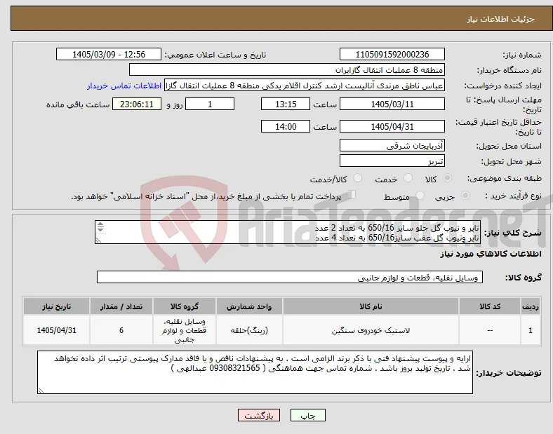
Task: Toggle the treasury bonds payment checkbox
Action: click(x=352, y=195)
